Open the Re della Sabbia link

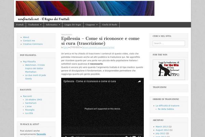(166, 109)
